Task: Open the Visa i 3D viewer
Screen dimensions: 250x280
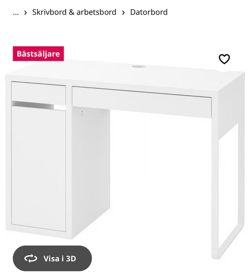Action: click(52, 258)
